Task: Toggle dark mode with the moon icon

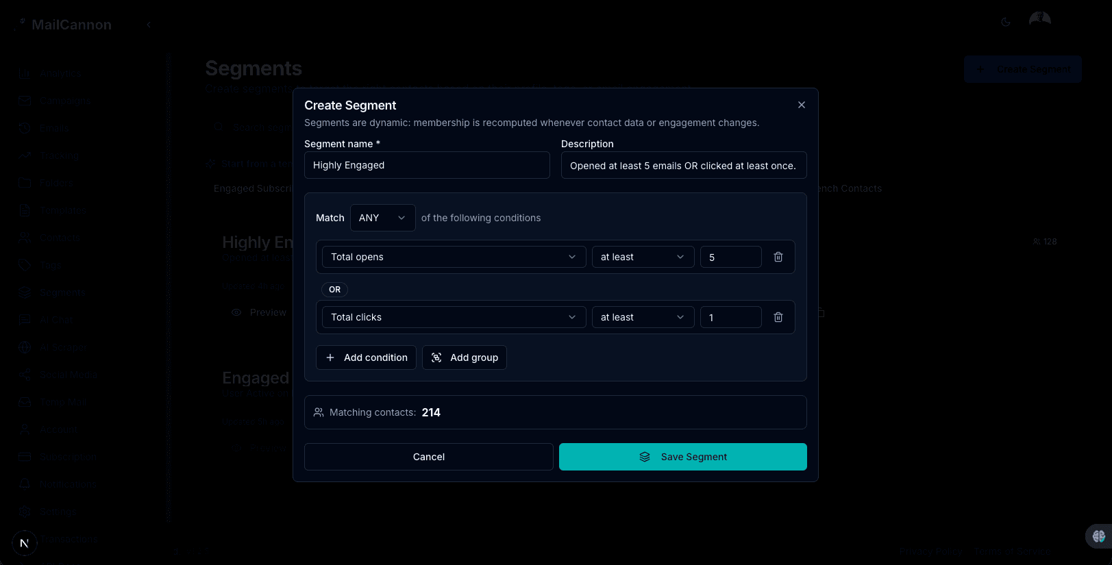Action: pyautogui.click(x=1006, y=22)
